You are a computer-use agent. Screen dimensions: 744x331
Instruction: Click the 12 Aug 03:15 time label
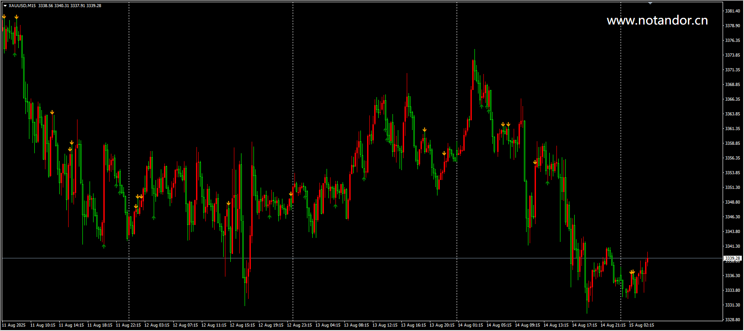(x=157, y=325)
